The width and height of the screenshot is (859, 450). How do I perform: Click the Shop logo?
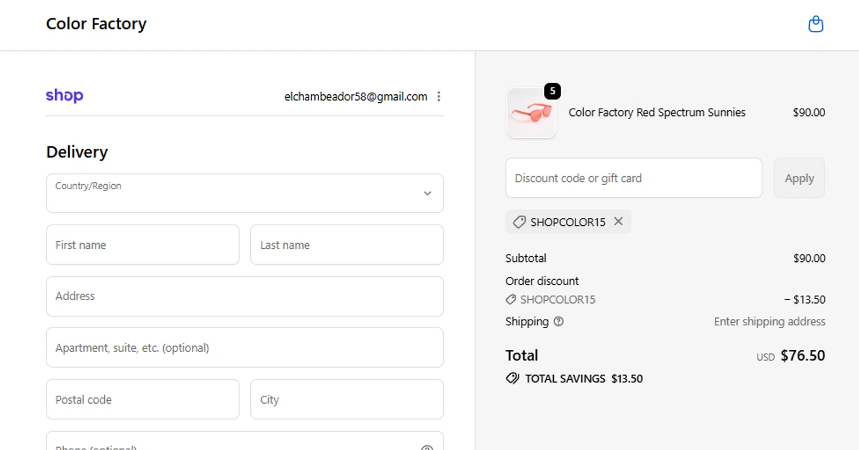pos(65,96)
